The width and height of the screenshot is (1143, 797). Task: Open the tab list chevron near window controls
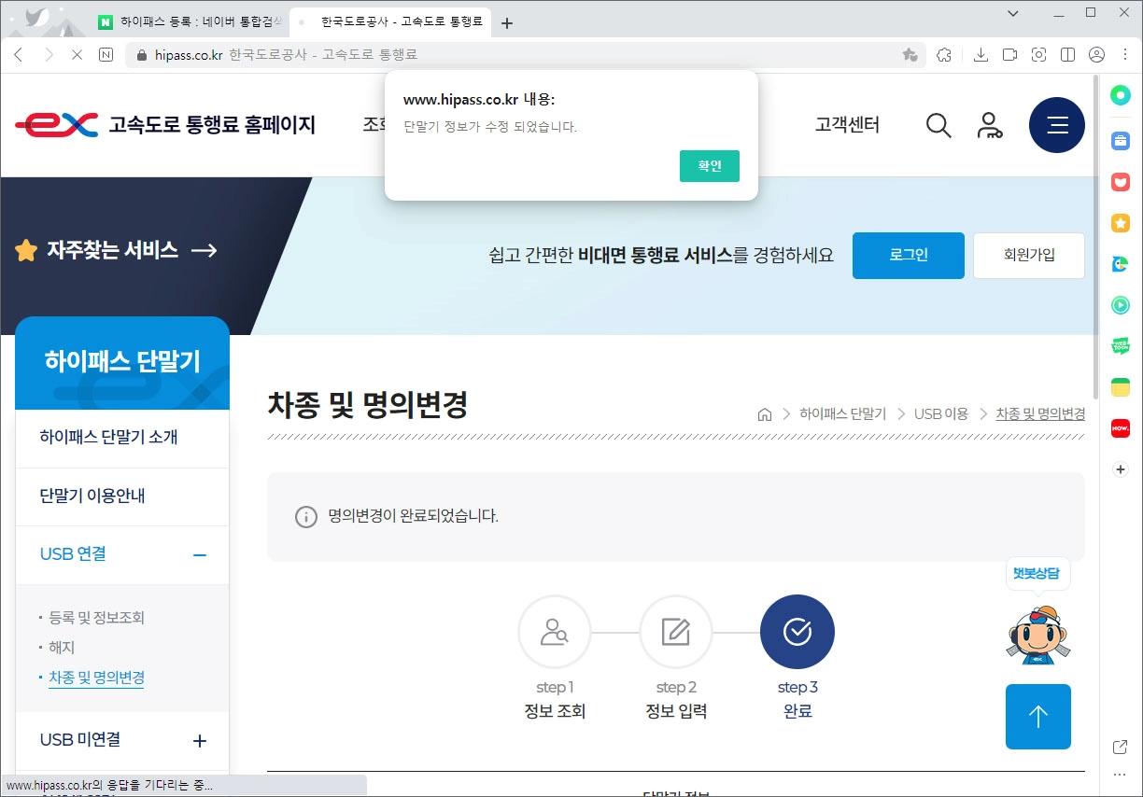point(1010,15)
